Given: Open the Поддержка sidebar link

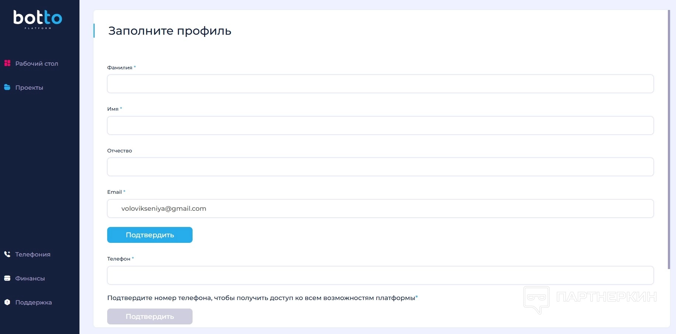Looking at the screenshot, I should (x=33, y=302).
